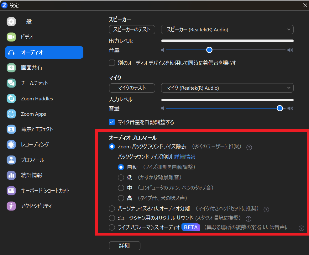Open 画面共有 settings tab
Image resolution: width=309 pixels, height=255 pixels.
coord(44,68)
